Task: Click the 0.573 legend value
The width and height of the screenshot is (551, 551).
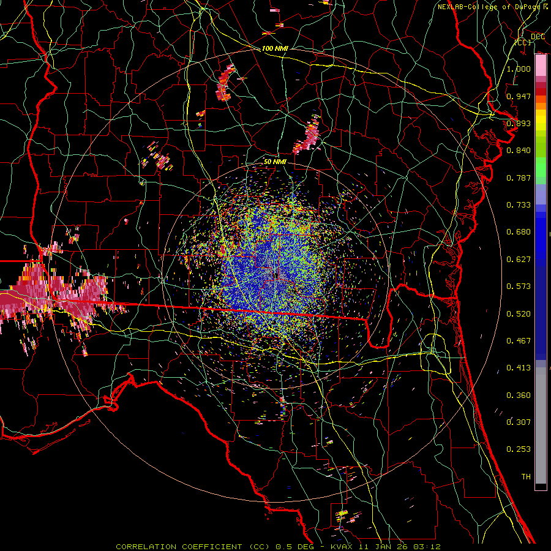Action: click(519, 287)
